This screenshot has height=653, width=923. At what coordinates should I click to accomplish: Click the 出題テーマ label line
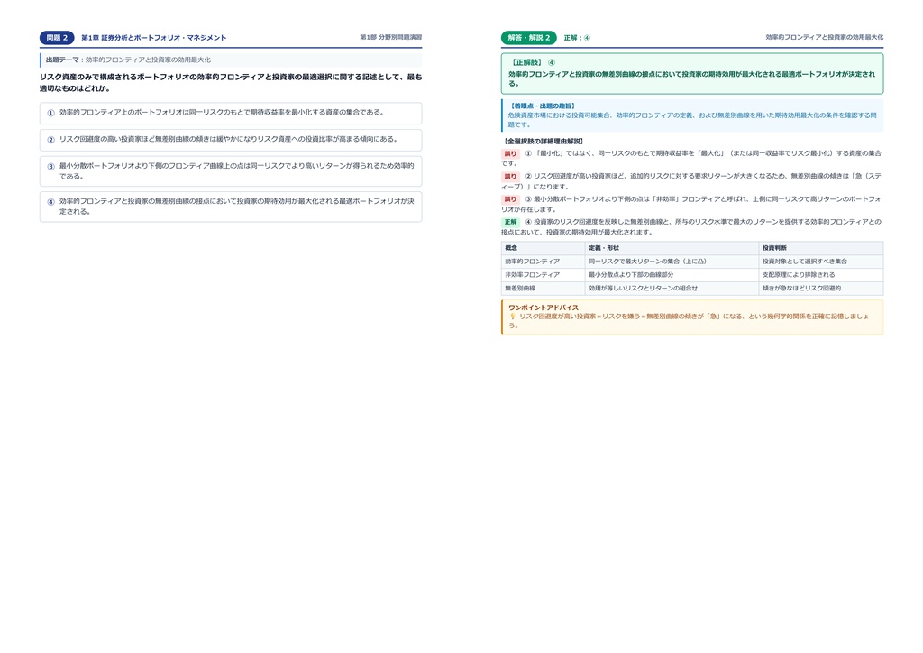[231, 60]
